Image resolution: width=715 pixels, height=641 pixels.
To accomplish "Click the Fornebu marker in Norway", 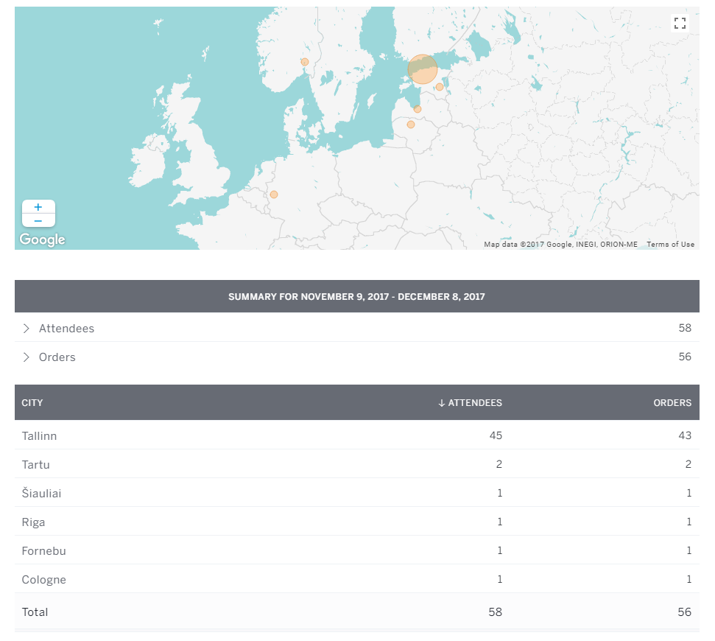I will [x=305, y=62].
